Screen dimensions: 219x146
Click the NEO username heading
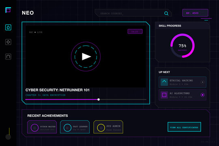[28, 13]
